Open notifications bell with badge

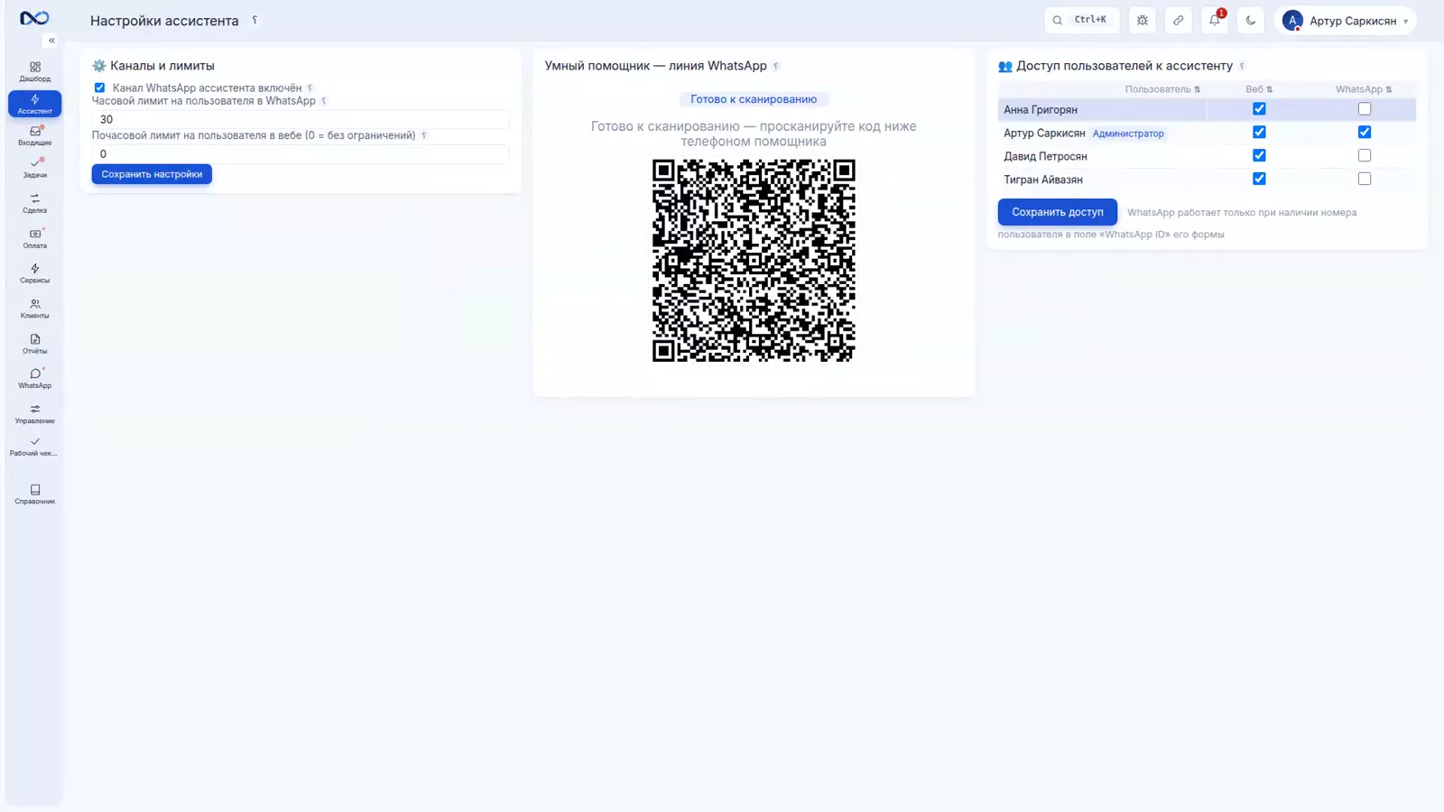coord(1215,20)
